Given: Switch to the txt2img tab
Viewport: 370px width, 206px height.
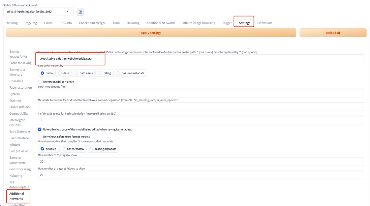Looking at the screenshot, I should point(12,23).
